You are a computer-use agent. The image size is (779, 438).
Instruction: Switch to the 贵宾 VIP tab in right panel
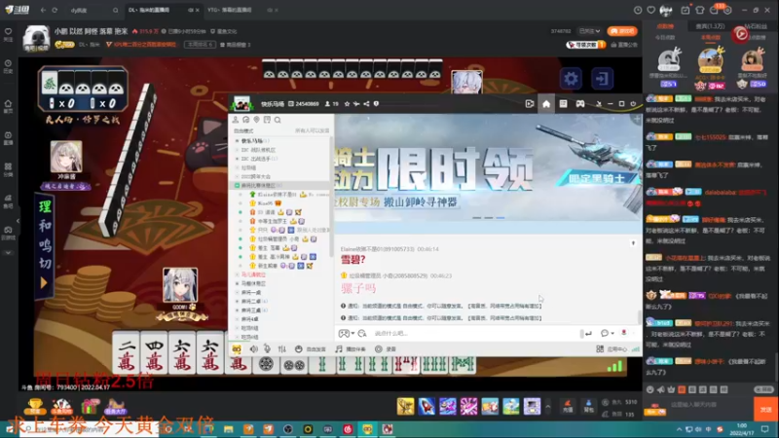coord(711,26)
